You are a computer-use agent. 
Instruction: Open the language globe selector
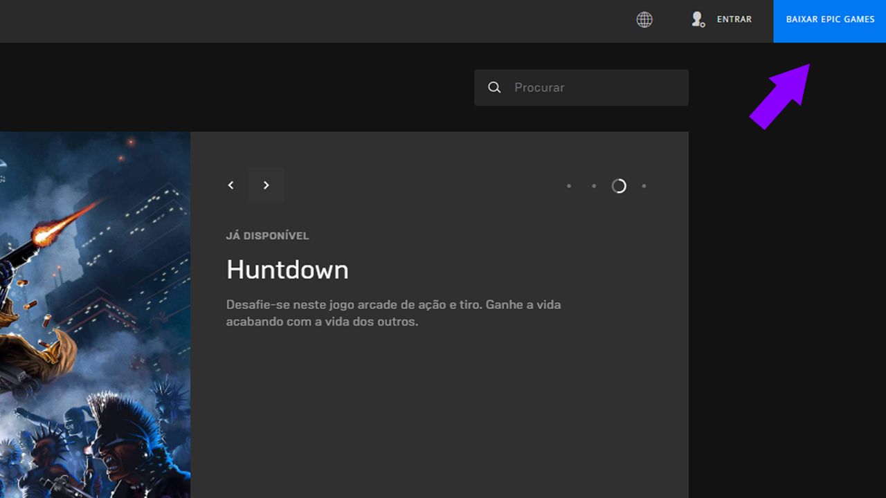tap(644, 19)
